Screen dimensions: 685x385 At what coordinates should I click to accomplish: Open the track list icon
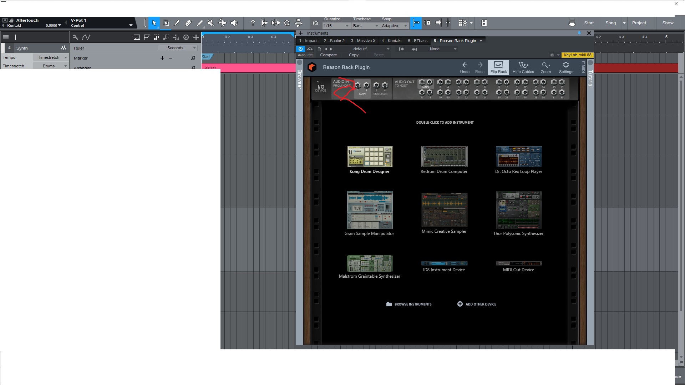pyautogui.click(x=6, y=37)
